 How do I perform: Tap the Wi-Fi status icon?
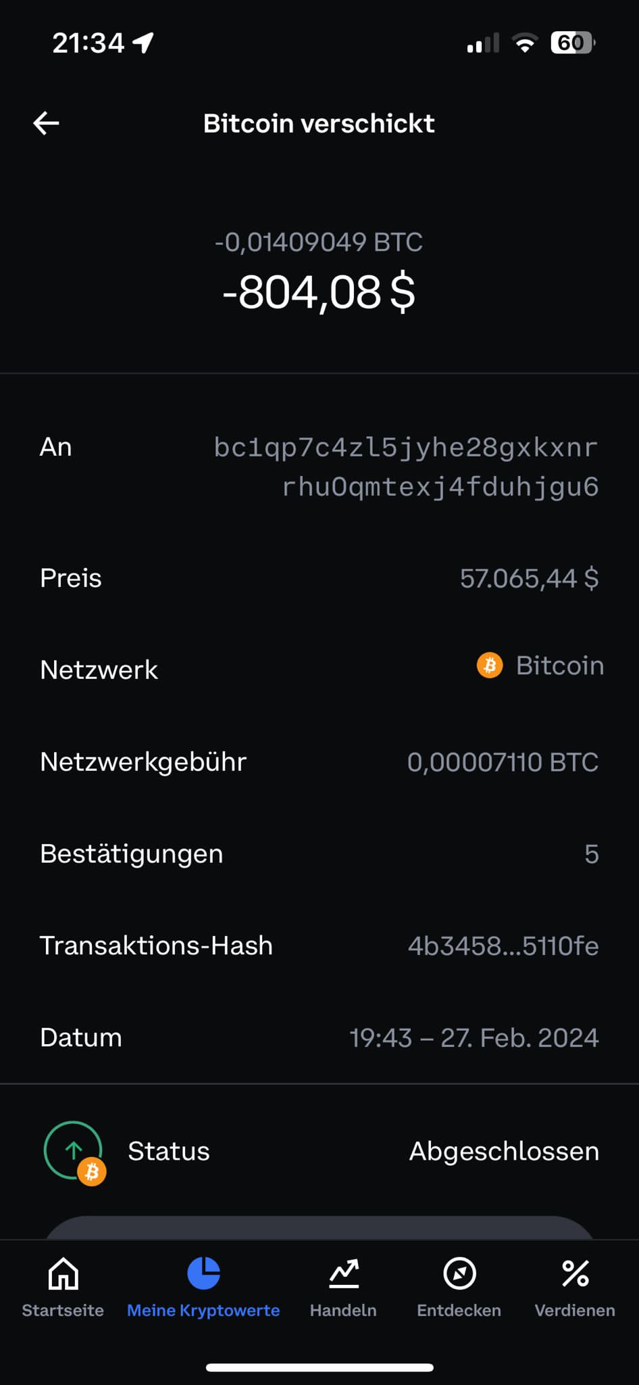coord(525,43)
